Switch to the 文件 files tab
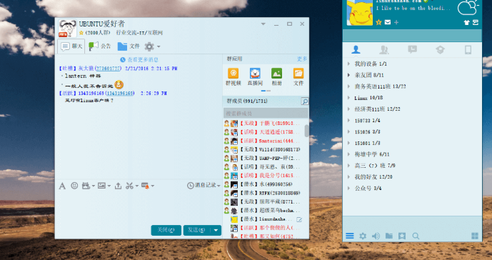The height and width of the screenshot is (260, 492). coord(129,46)
